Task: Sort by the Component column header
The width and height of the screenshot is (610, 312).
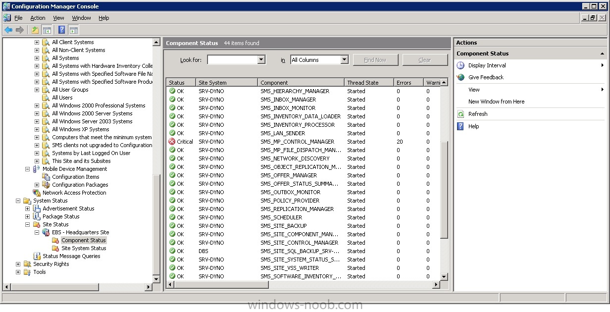Action: tap(301, 83)
